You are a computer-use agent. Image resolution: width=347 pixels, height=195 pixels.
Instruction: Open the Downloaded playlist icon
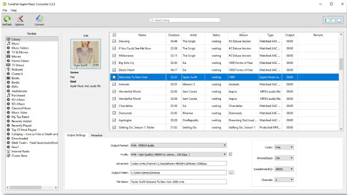(x=8, y=138)
